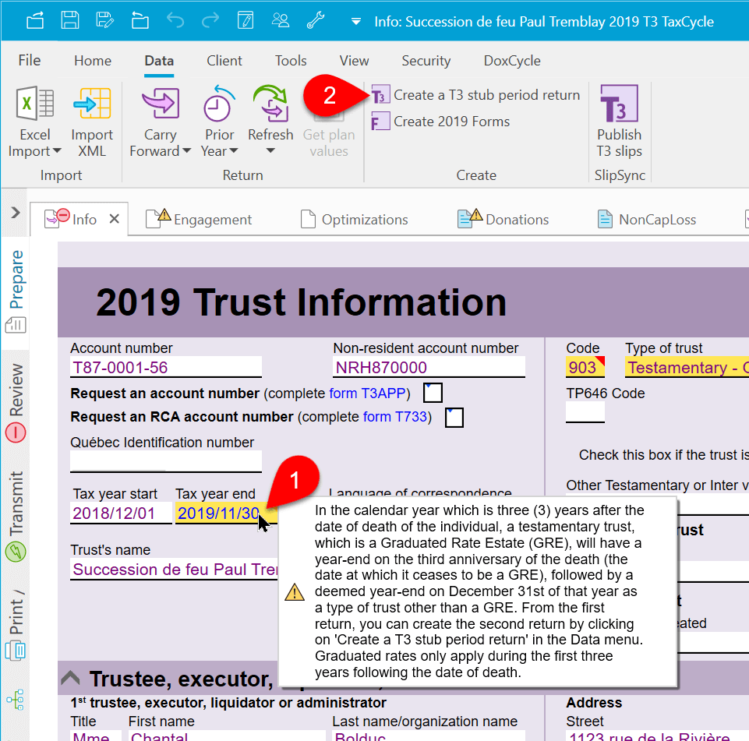Open the File menu
Viewport: 749px width, 741px height.
pos(30,61)
